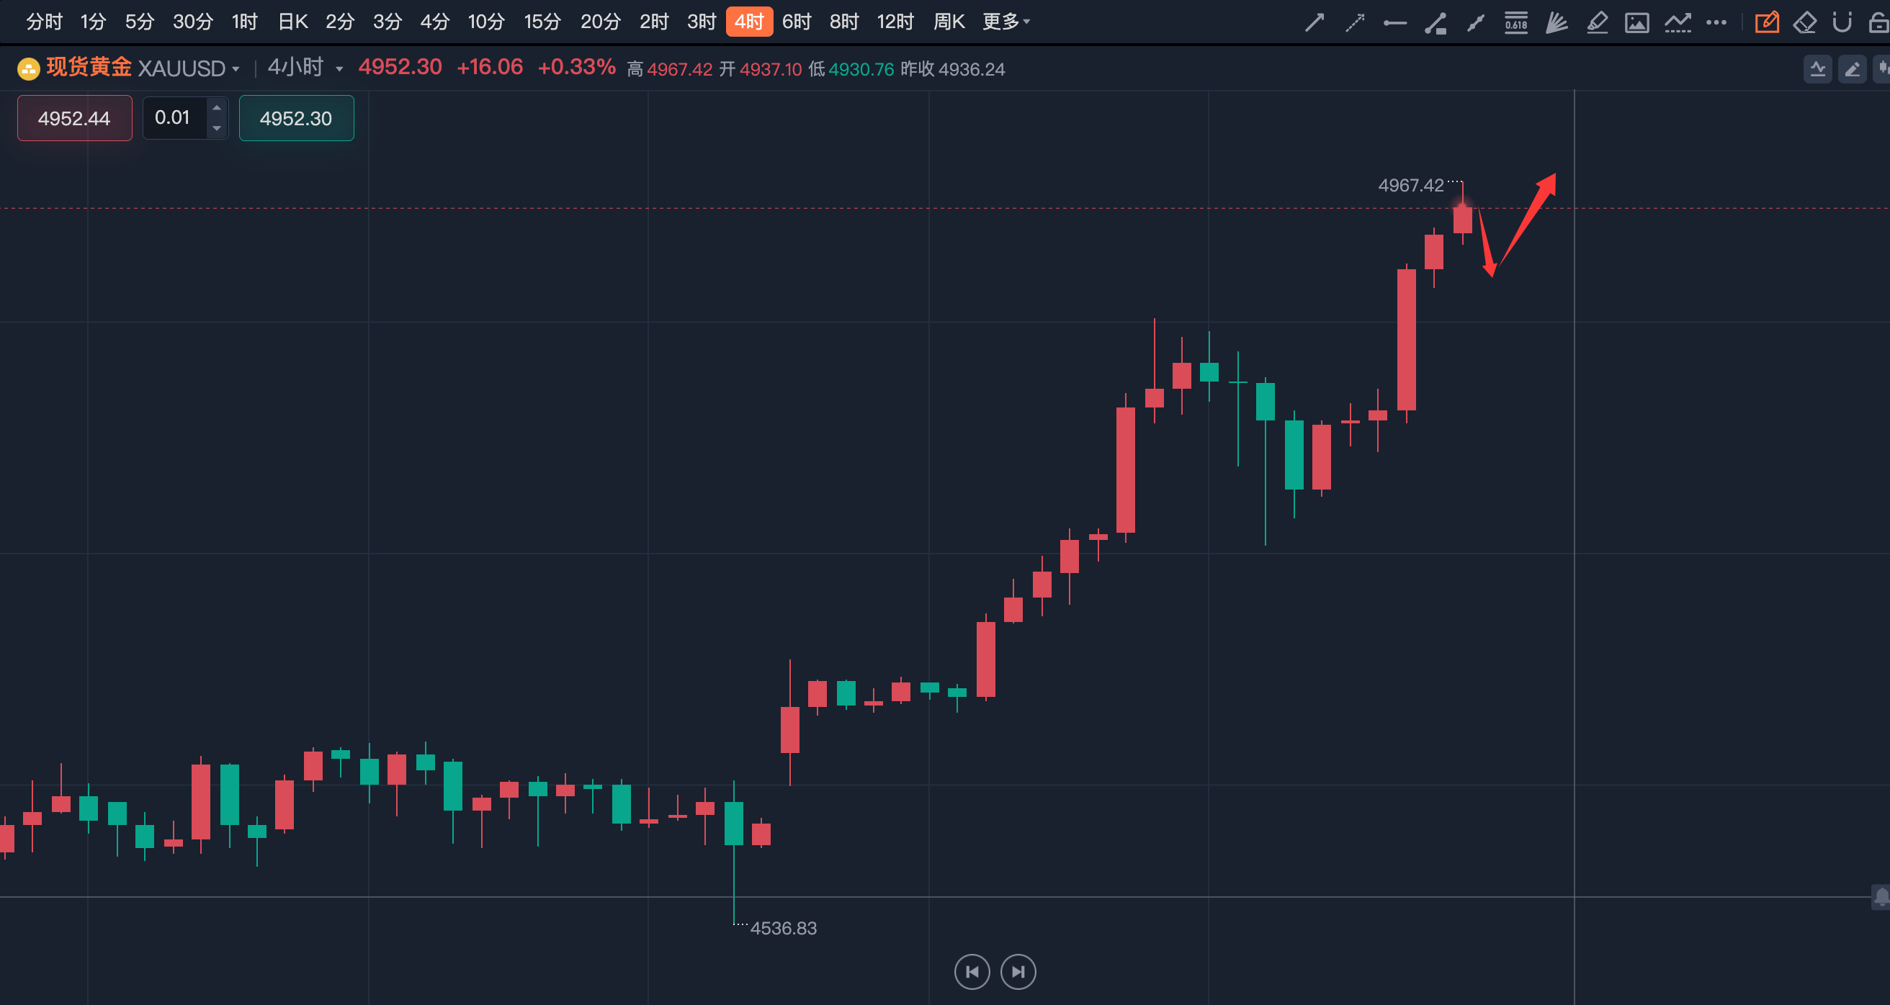1890x1005 pixels.
Task: Select the solid arrow drawing tool
Action: pos(1314,23)
